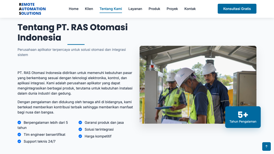Open the Layanan navigation link
This screenshot has height=154, width=274.
tap(135, 9)
